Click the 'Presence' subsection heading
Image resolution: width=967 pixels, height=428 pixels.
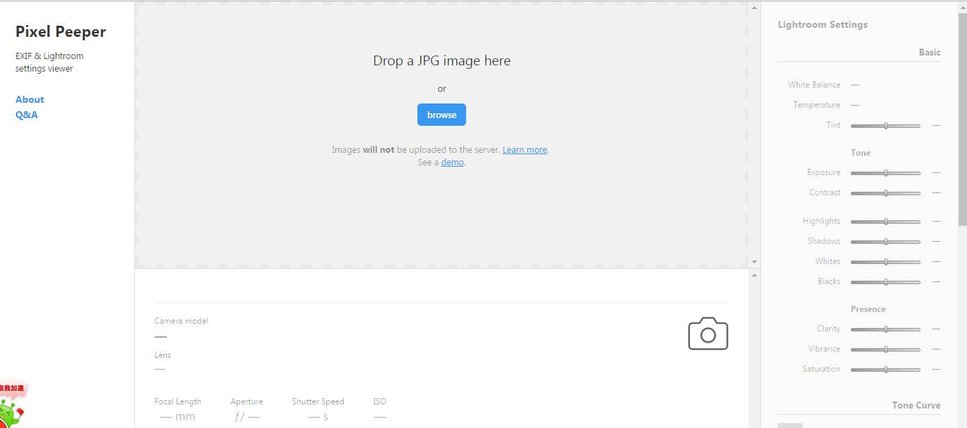click(868, 309)
